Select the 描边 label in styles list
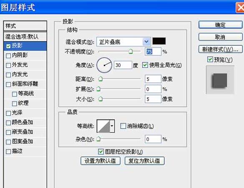 pyautogui.click(x=17, y=151)
